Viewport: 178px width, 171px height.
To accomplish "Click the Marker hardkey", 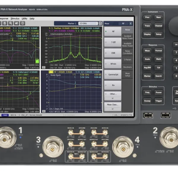I will [x=147, y=76].
